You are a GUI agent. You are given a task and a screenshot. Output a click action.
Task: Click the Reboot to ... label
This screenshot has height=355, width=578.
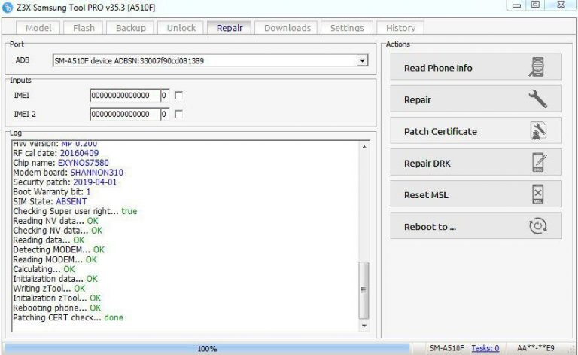[x=430, y=227]
